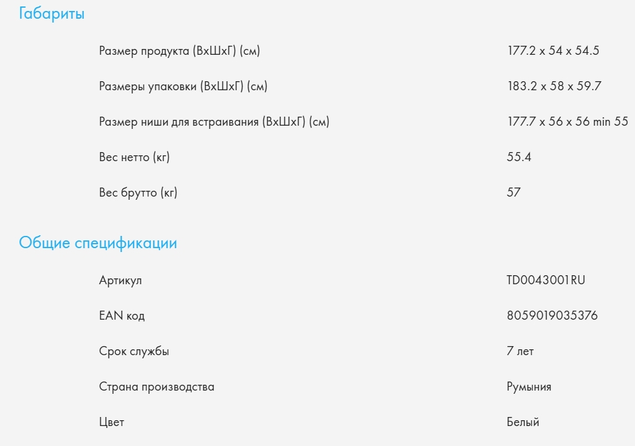Click the Общие спецификации section heading
The height and width of the screenshot is (446, 635).
click(x=97, y=243)
